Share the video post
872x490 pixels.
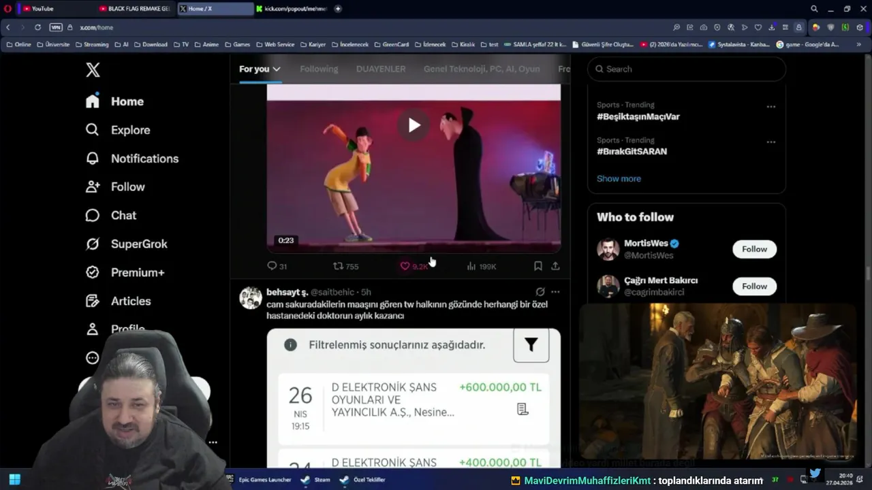tap(555, 266)
